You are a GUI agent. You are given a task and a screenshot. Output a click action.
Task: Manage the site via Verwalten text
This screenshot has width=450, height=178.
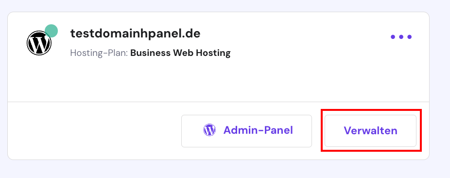[370, 131]
